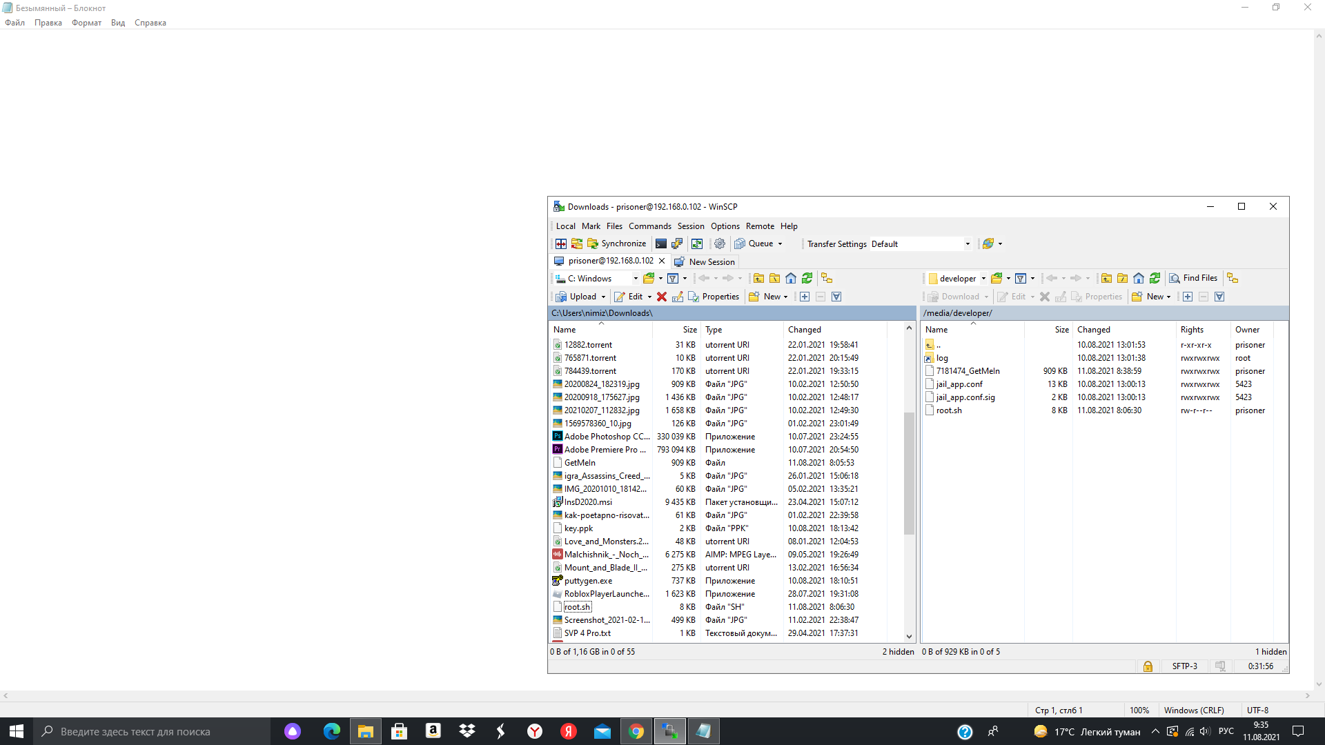This screenshot has height=745, width=1325.
Task: Open terminal console icon in toolbar
Action: [x=661, y=244]
